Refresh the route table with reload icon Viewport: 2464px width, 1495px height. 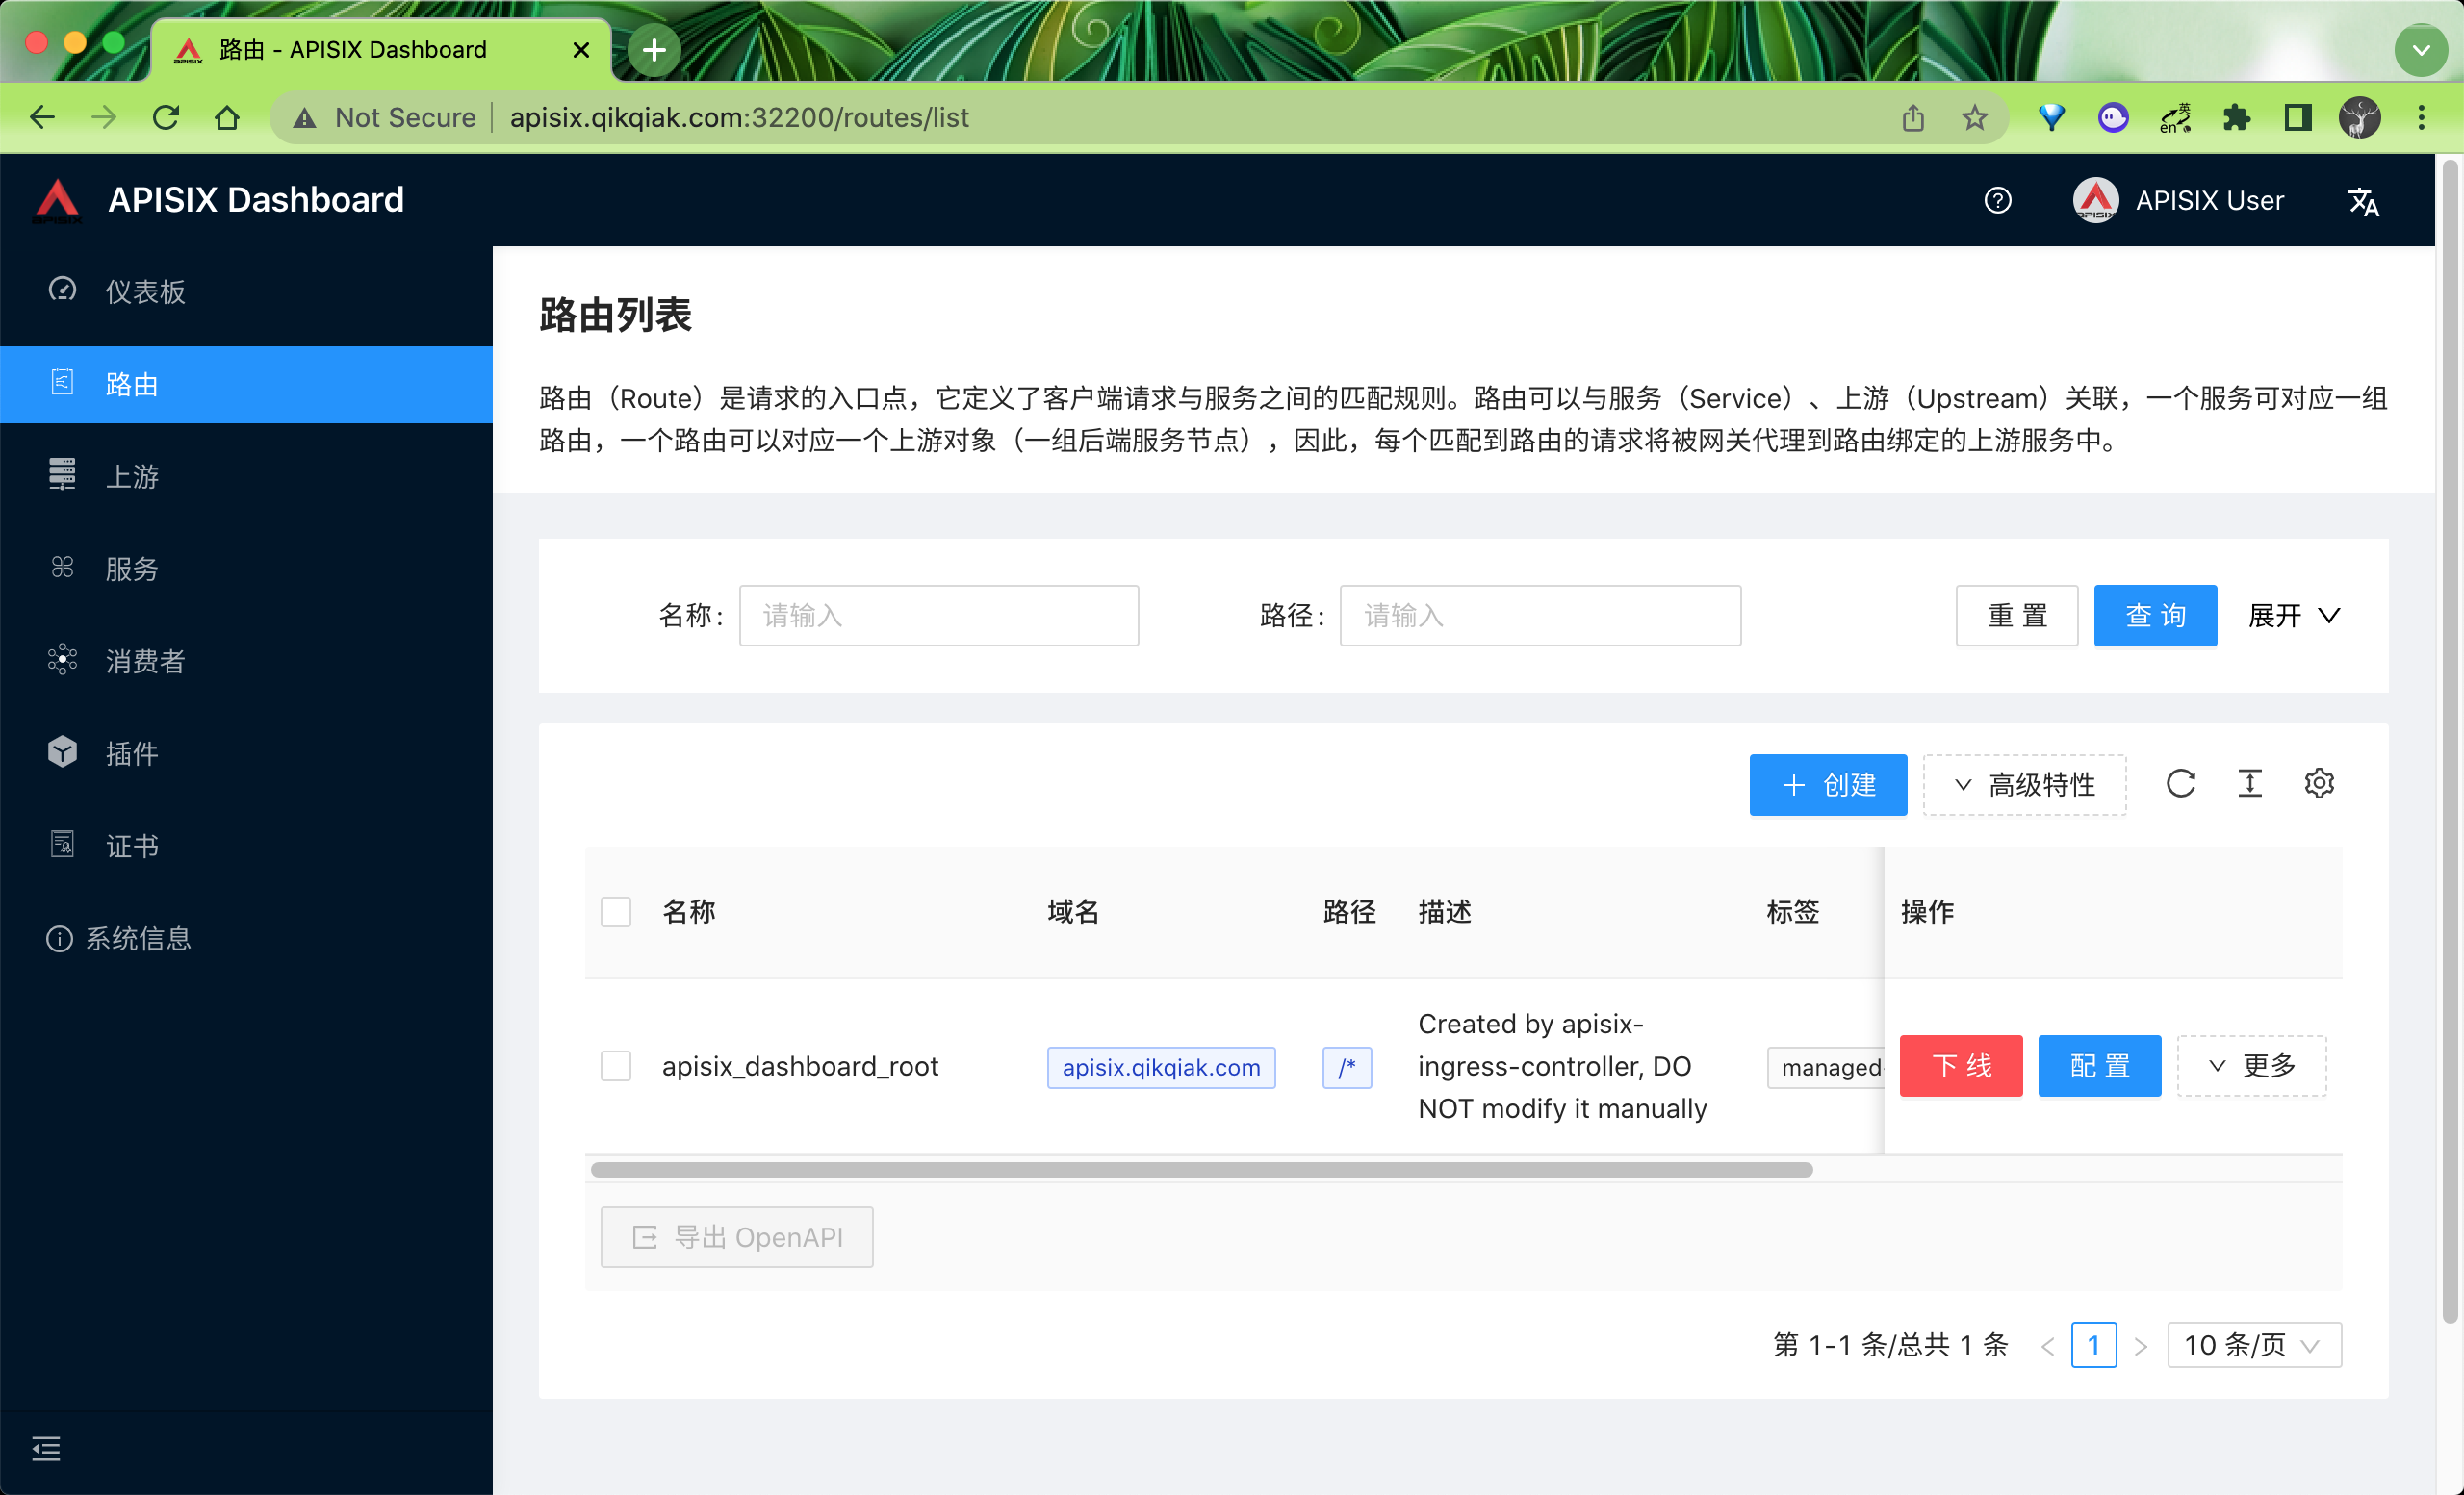2180,783
